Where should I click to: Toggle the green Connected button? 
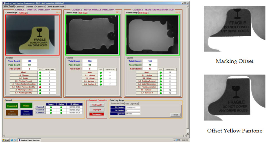coord(12,106)
